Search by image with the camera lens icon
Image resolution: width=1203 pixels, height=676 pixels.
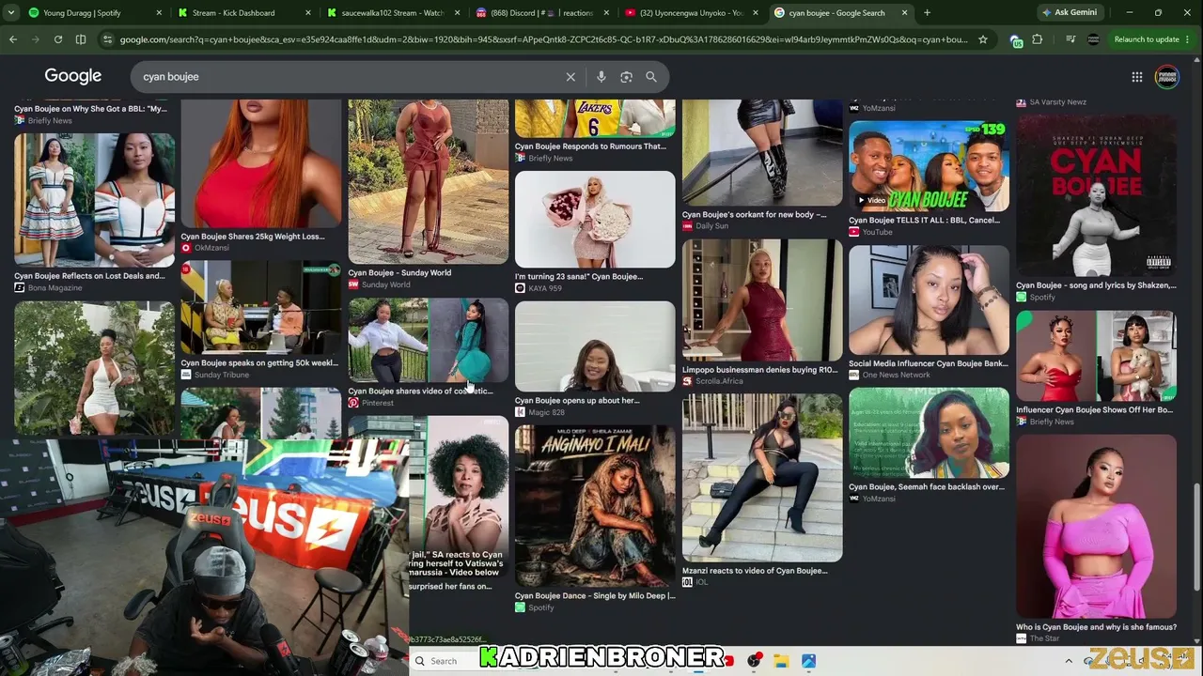(x=626, y=77)
